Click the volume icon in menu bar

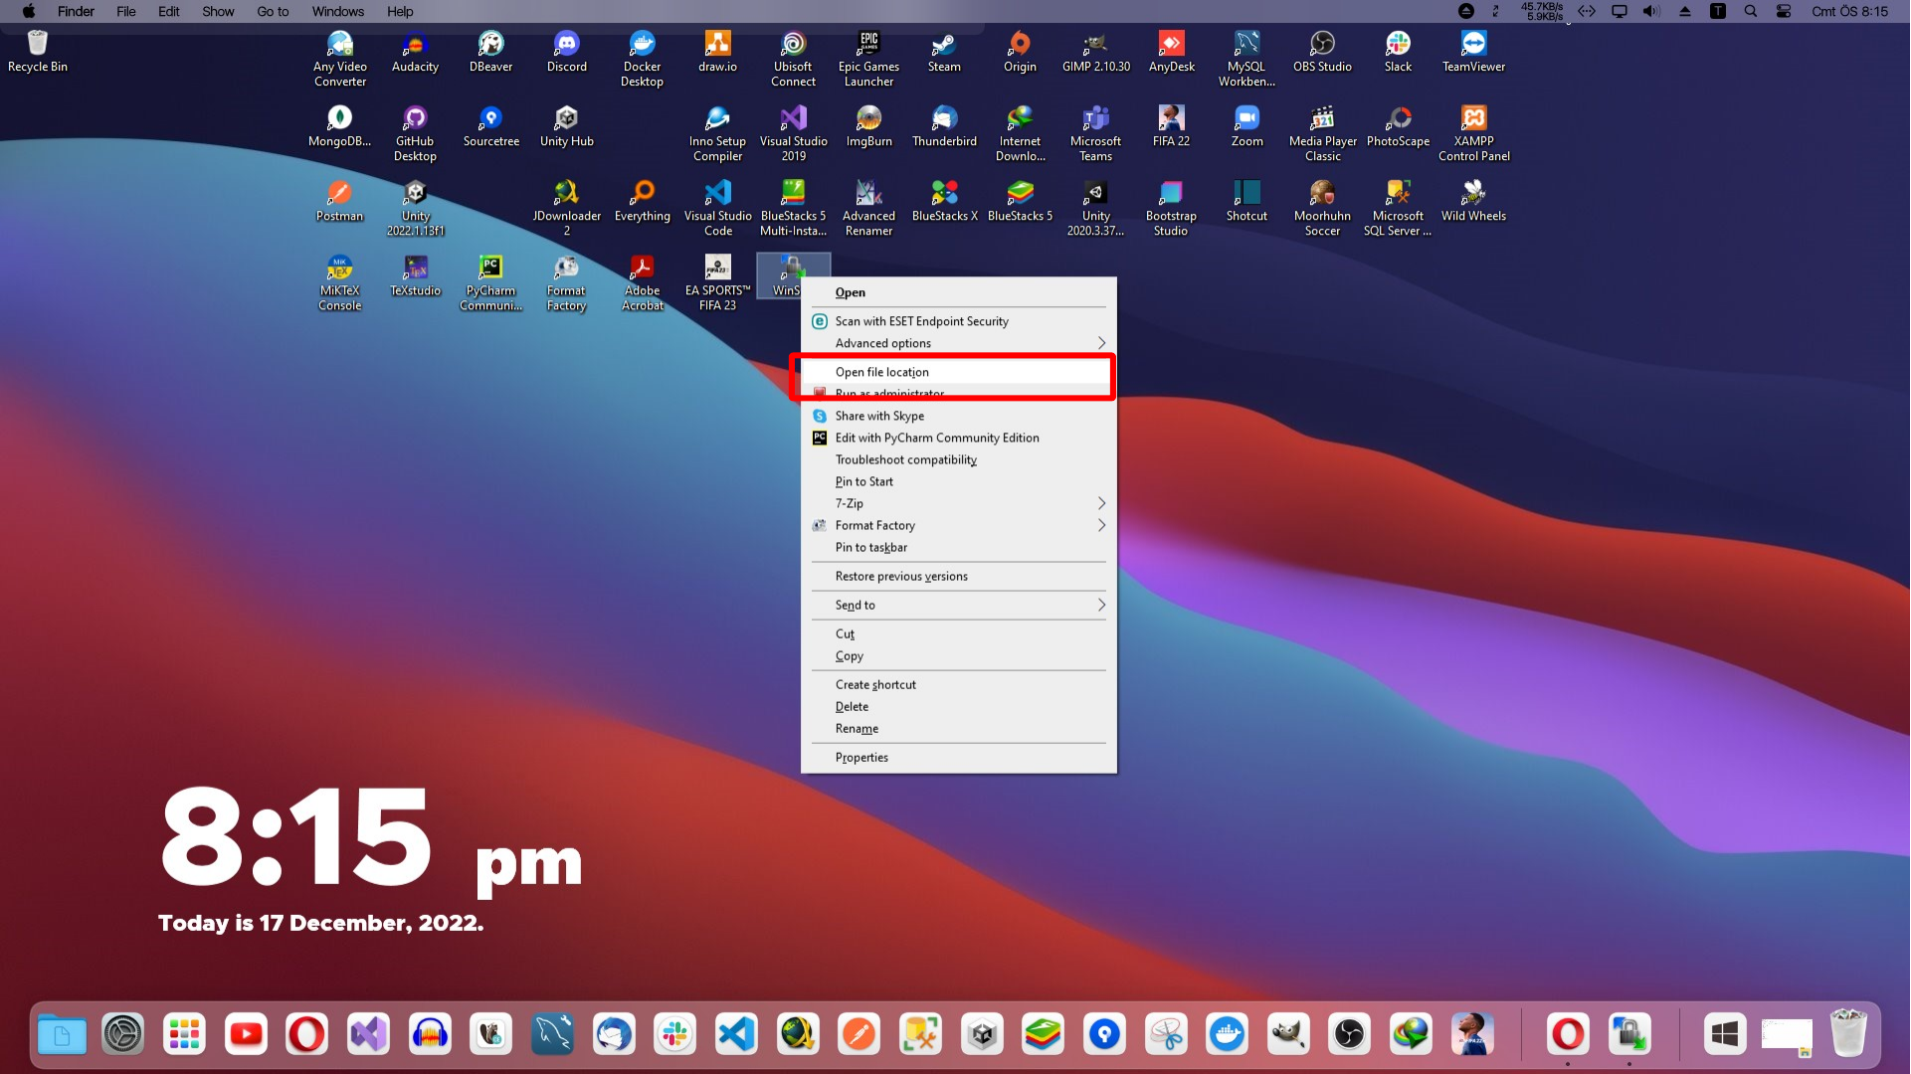coord(1651,11)
